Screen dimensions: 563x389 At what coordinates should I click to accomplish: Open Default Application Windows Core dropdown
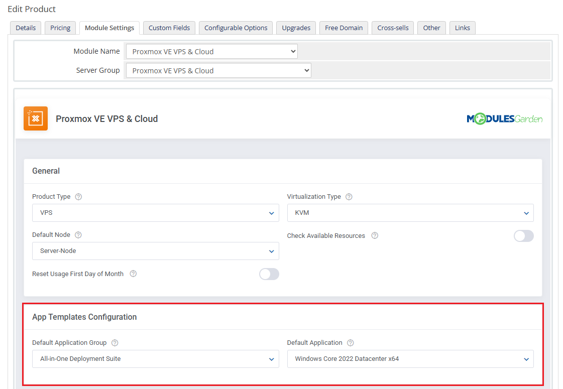click(410, 359)
